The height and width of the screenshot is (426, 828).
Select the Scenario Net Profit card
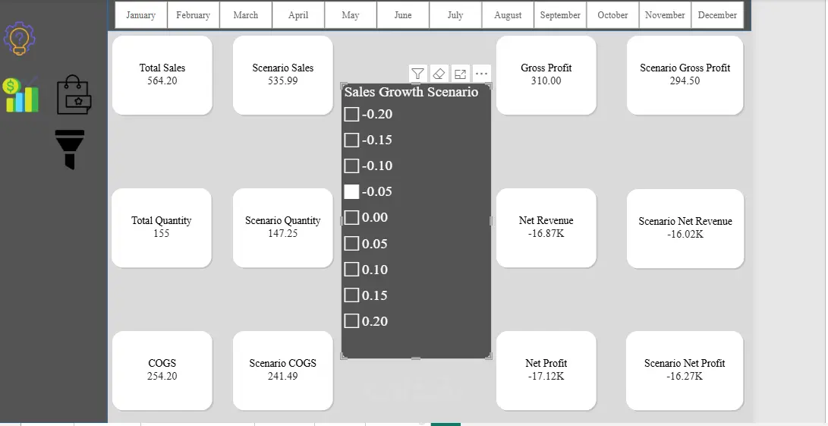685,371
